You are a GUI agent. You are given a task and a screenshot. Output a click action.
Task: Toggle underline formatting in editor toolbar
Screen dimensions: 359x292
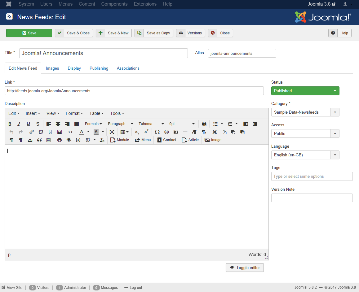(29, 124)
